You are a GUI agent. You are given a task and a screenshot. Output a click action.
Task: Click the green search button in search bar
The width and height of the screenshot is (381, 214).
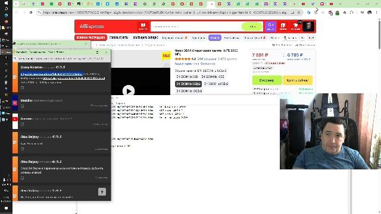coord(252,26)
